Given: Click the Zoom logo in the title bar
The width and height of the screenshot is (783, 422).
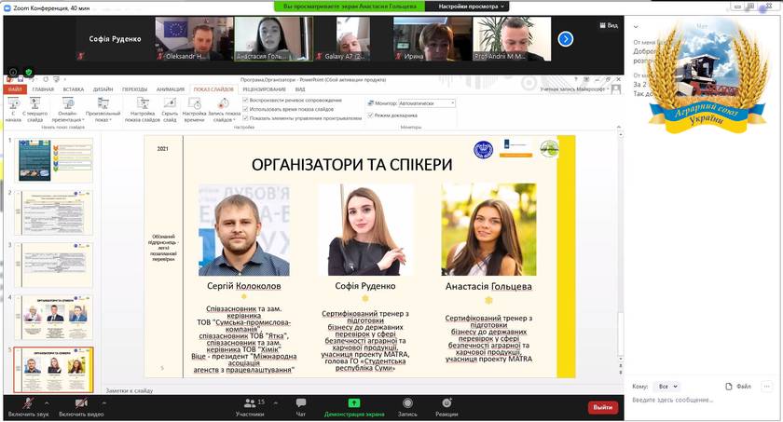Looking at the screenshot, I should [x=7, y=8].
